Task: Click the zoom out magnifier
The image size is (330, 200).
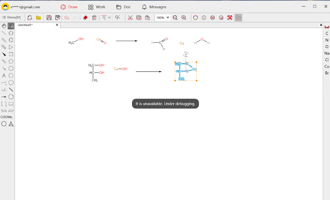Action: 175,18
